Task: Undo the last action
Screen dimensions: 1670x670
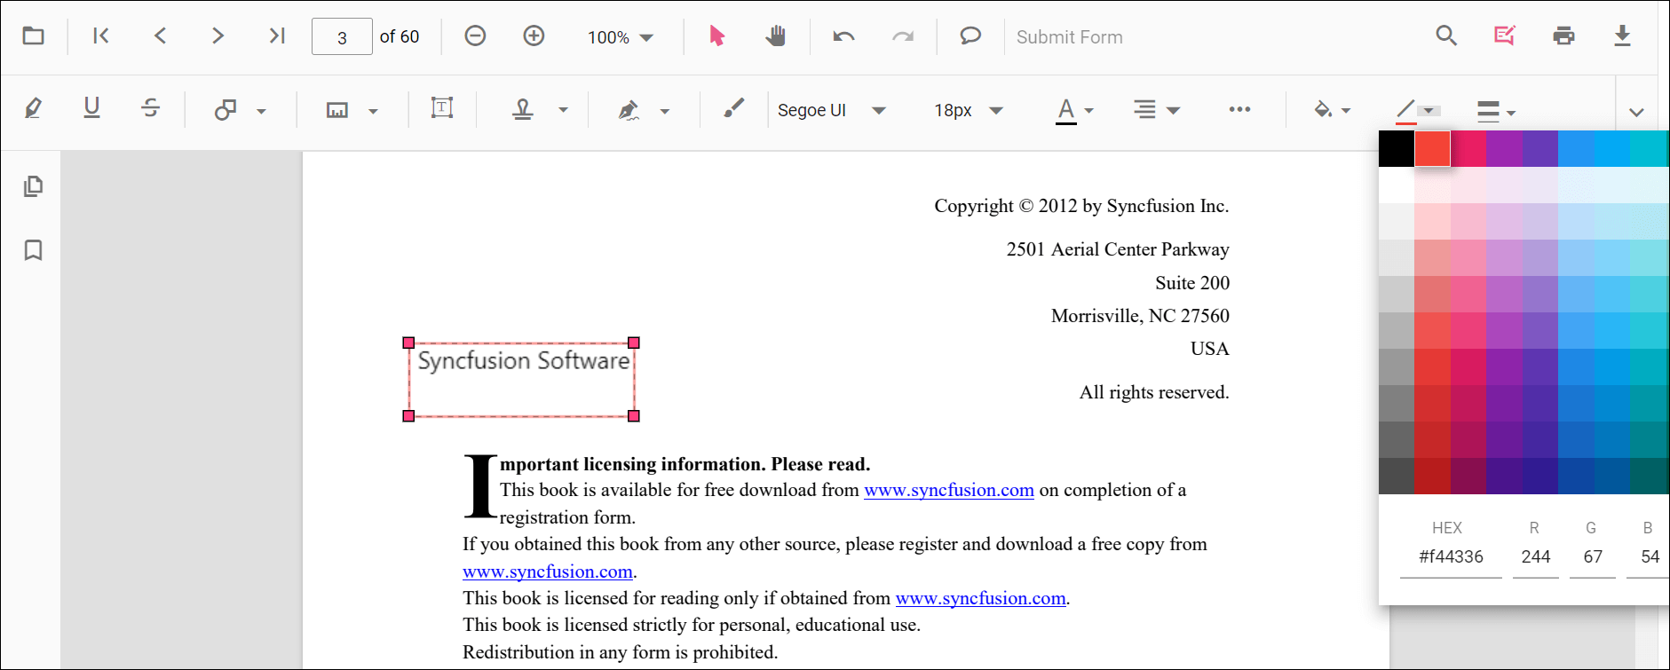Action: (843, 36)
